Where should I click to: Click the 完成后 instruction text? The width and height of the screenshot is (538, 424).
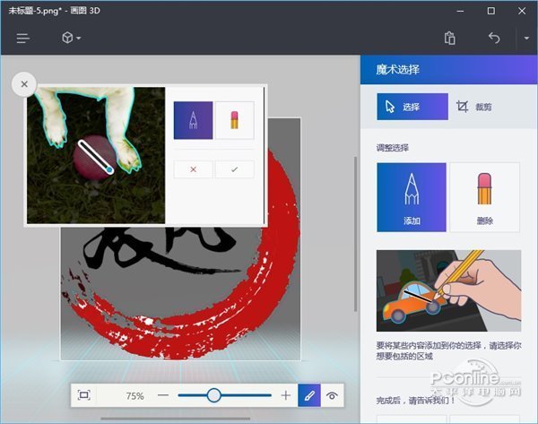[415, 400]
